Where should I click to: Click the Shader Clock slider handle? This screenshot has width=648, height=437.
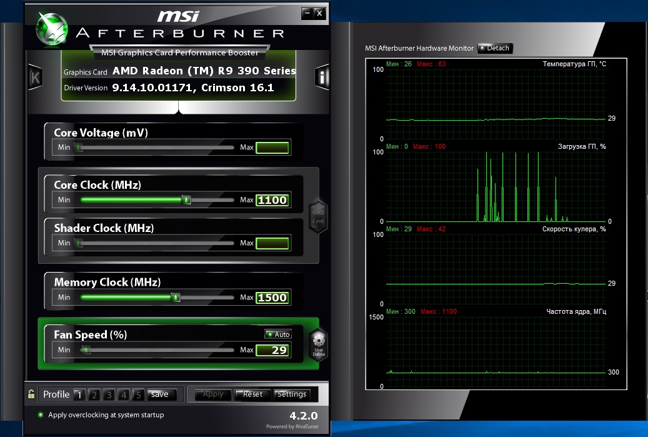pos(79,243)
